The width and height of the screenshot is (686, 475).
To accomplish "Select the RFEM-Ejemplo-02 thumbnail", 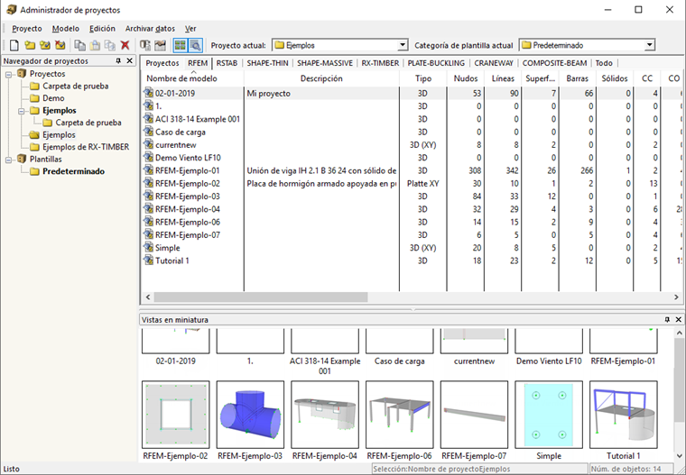I will [x=175, y=415].
